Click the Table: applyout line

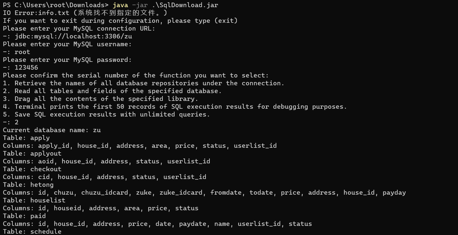click(32, 153)
